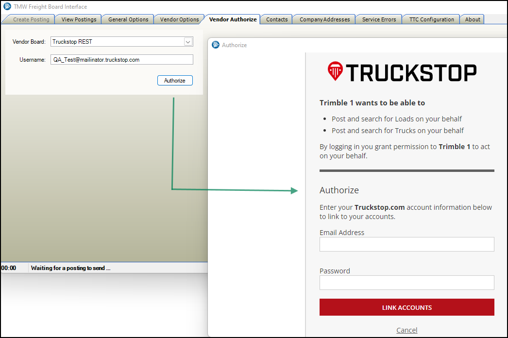Click the Cancel link
This screenshot has width=508, height=338.
click(406, 330)
